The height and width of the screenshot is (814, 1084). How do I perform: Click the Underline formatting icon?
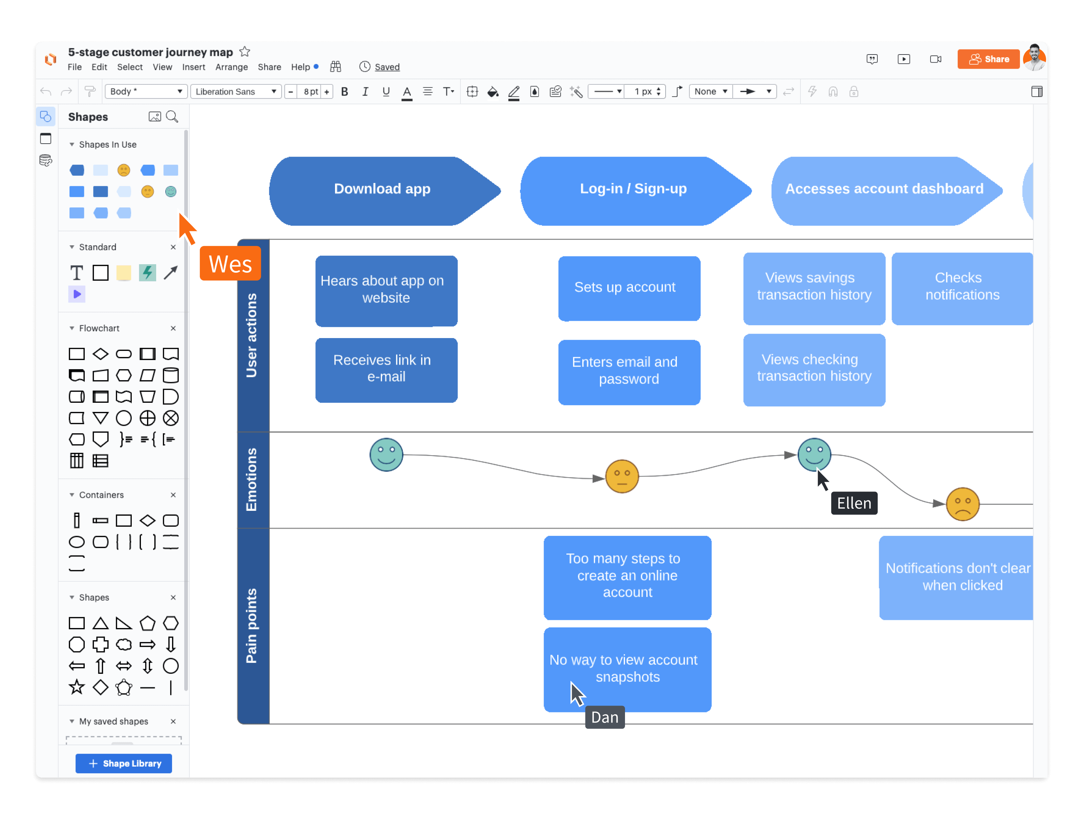point(383,91)
